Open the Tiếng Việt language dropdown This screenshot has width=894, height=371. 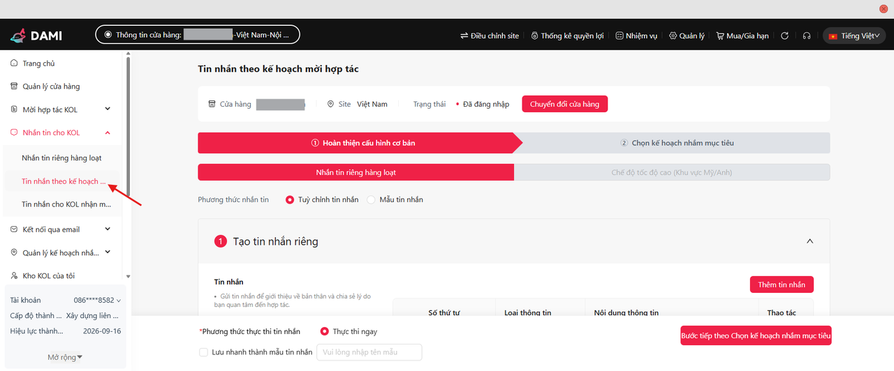(854, 36)
